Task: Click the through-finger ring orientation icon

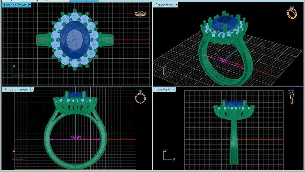Action: click(140, 97)
